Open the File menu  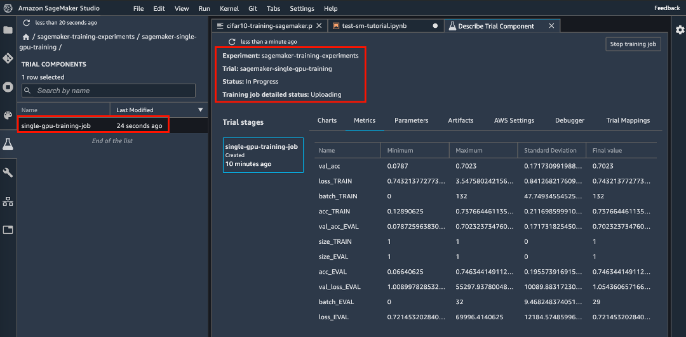pyautogui.click(x=138, y=8)
